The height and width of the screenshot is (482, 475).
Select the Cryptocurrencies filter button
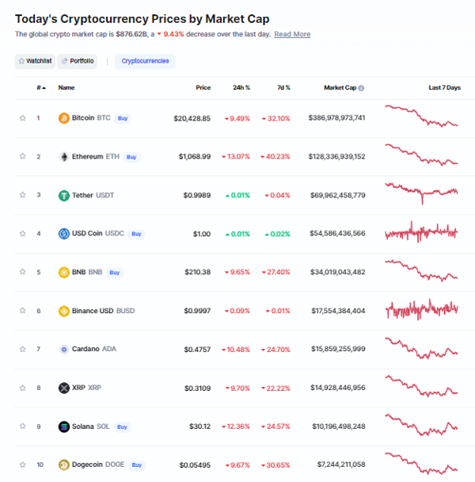pyautogui.click(x=144, y=61)
